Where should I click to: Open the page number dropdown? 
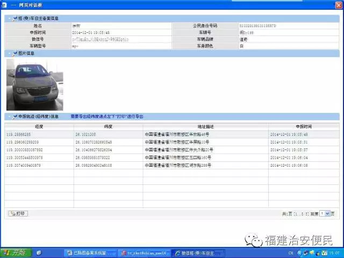click(x=325, y=213)
